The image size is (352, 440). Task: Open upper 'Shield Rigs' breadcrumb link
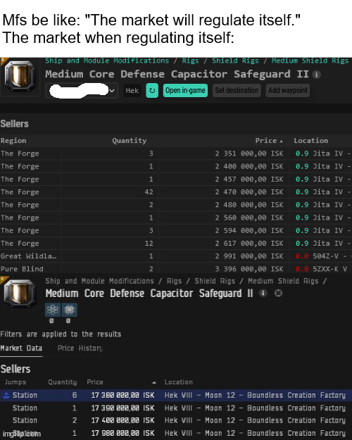(235, 61)
